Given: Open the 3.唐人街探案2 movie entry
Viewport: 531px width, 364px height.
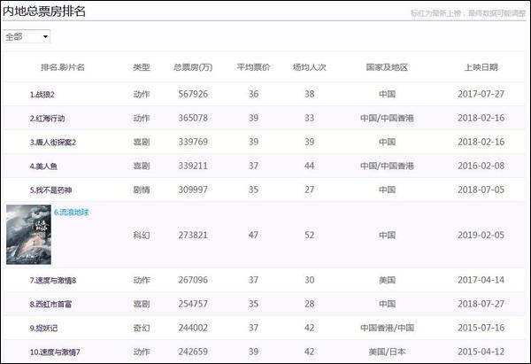Looking at the screenshot, I should (x=53, y=143).
